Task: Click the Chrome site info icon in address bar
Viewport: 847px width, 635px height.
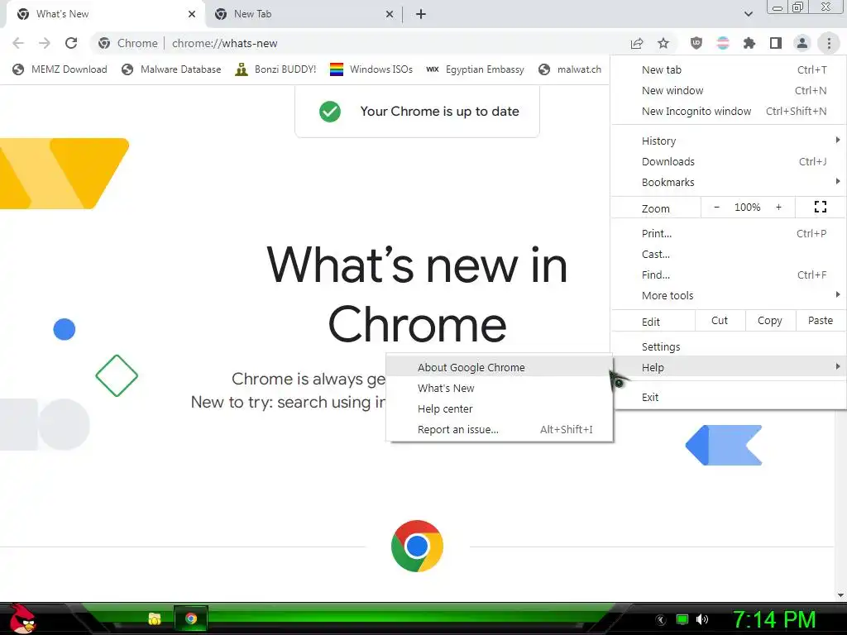Action: 104,43
